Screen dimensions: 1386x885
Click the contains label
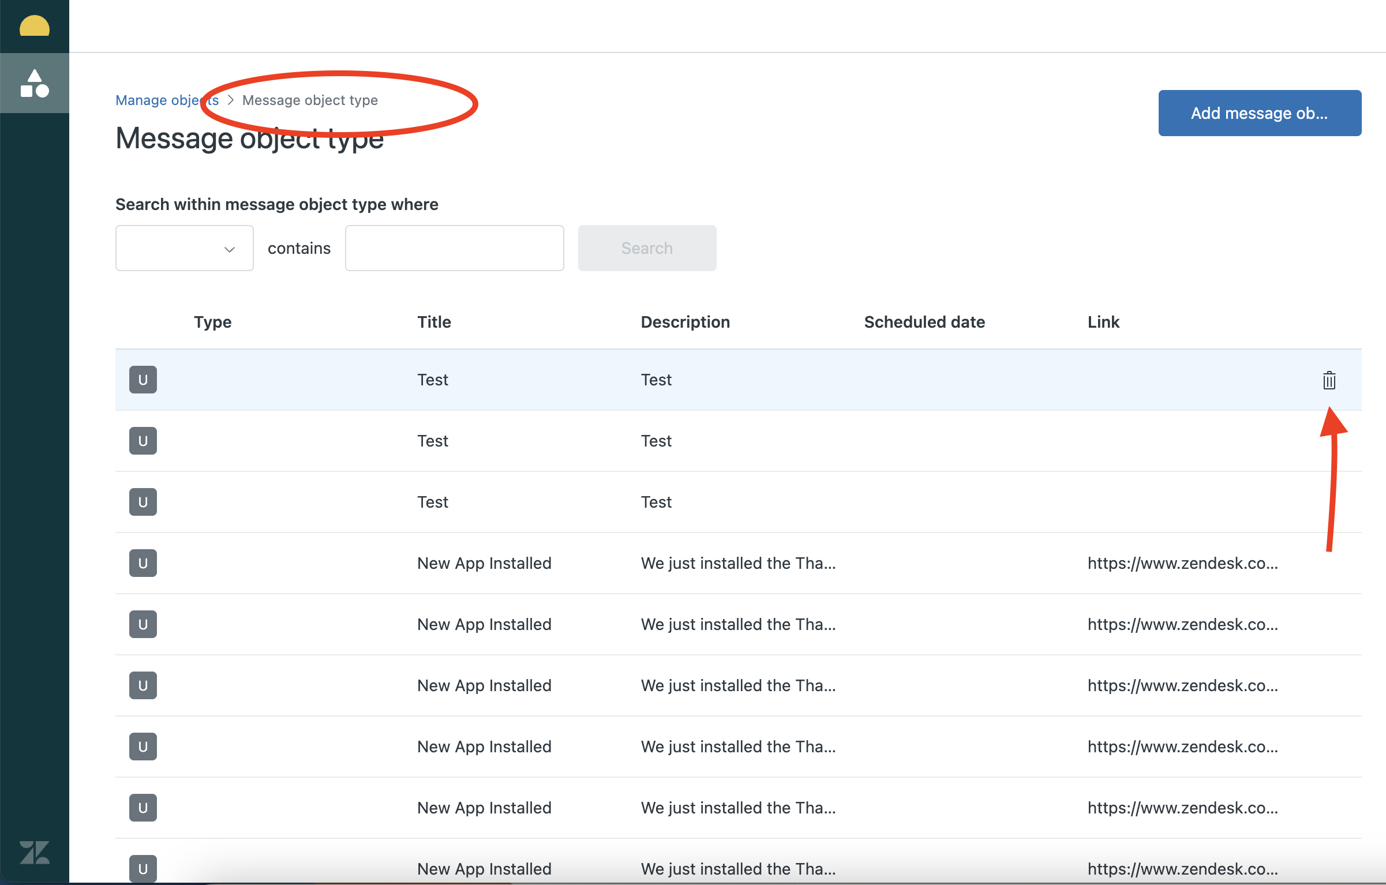coord(299,248)
